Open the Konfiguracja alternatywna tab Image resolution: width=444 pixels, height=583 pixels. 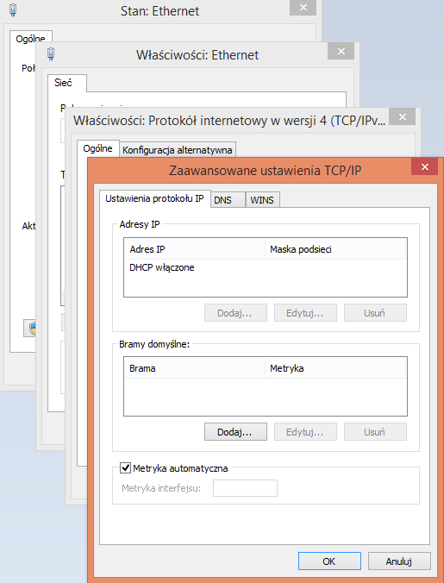coord(178,150)
